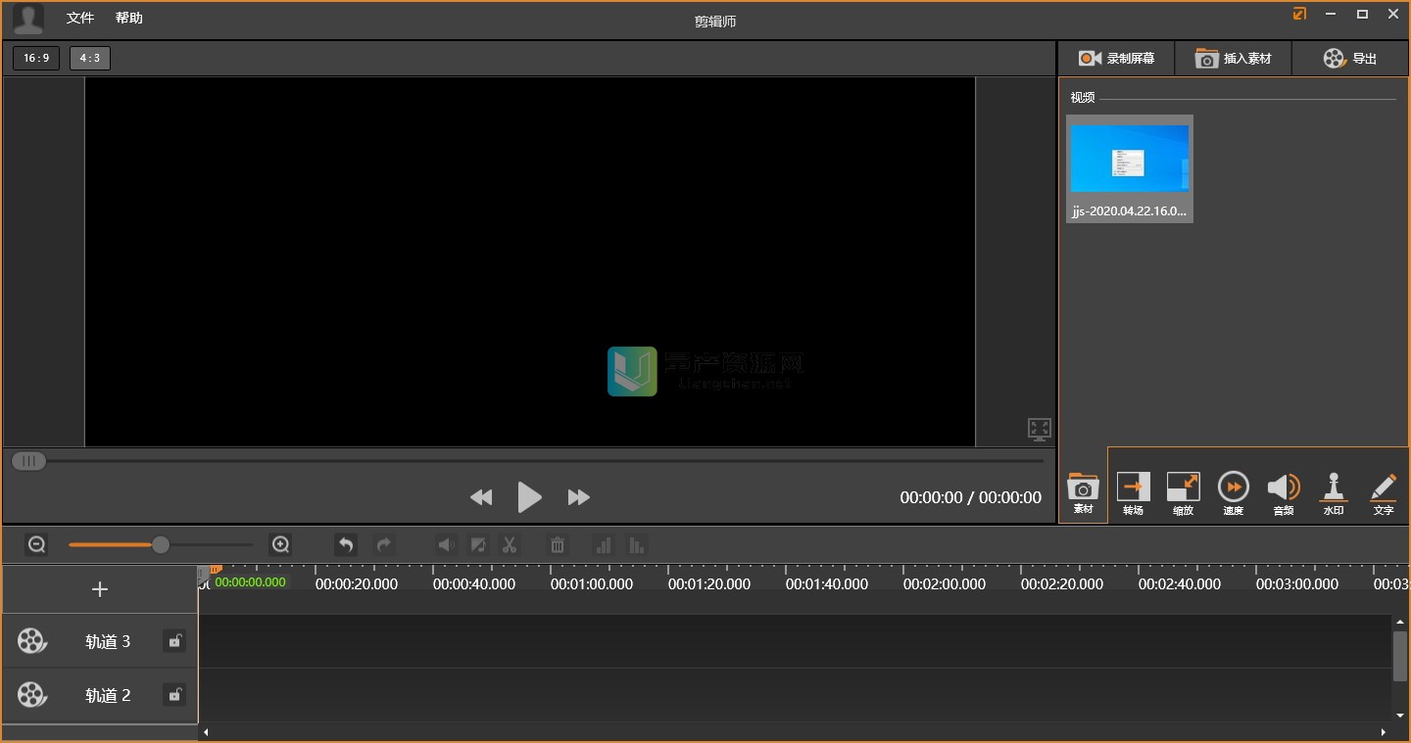Open the 音频 audio panel

click(1283, 493)
